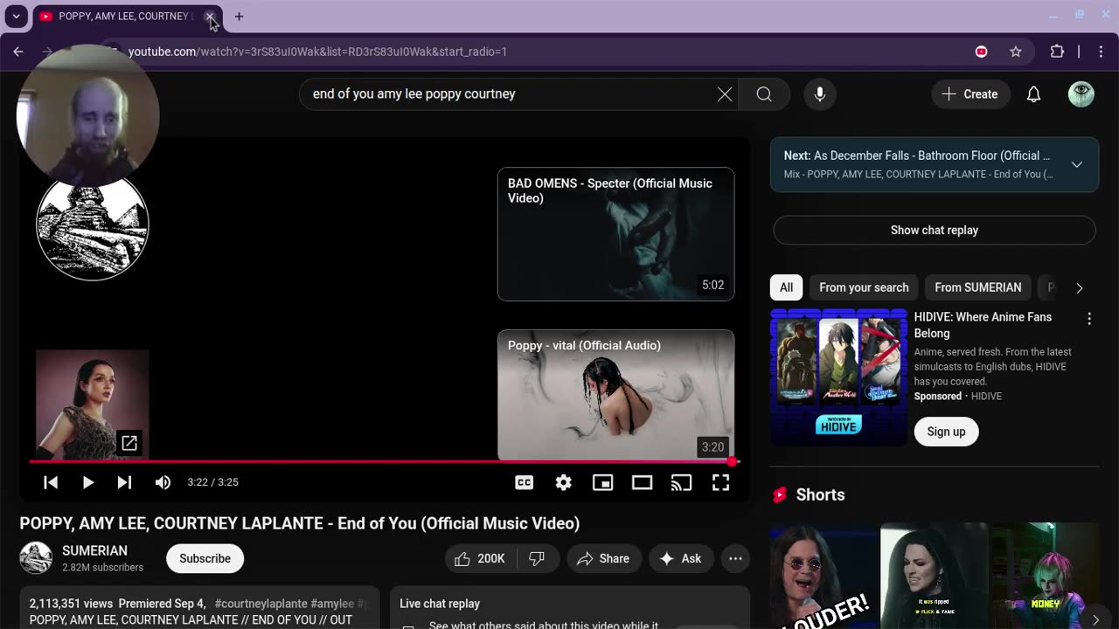Ask about this video
The height and width of the screenshot is (629, 1119).
pyautogui.click(x=679, y=558)
